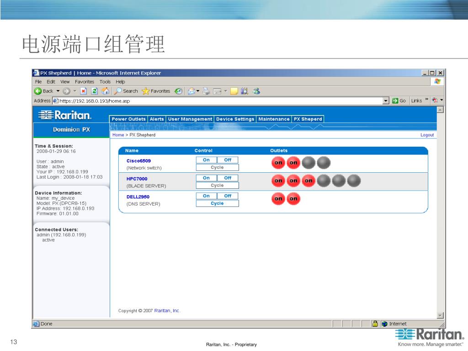Click the address field with https://192.168.0.193 URL
This screenshot has width=468, height=351.
coord(220,101)
